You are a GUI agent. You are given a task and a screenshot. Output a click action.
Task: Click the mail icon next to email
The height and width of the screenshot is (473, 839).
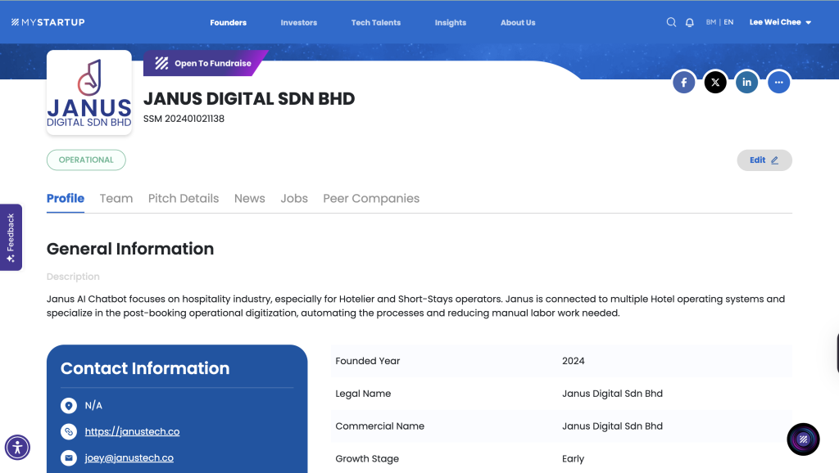(x=69, y=457)
